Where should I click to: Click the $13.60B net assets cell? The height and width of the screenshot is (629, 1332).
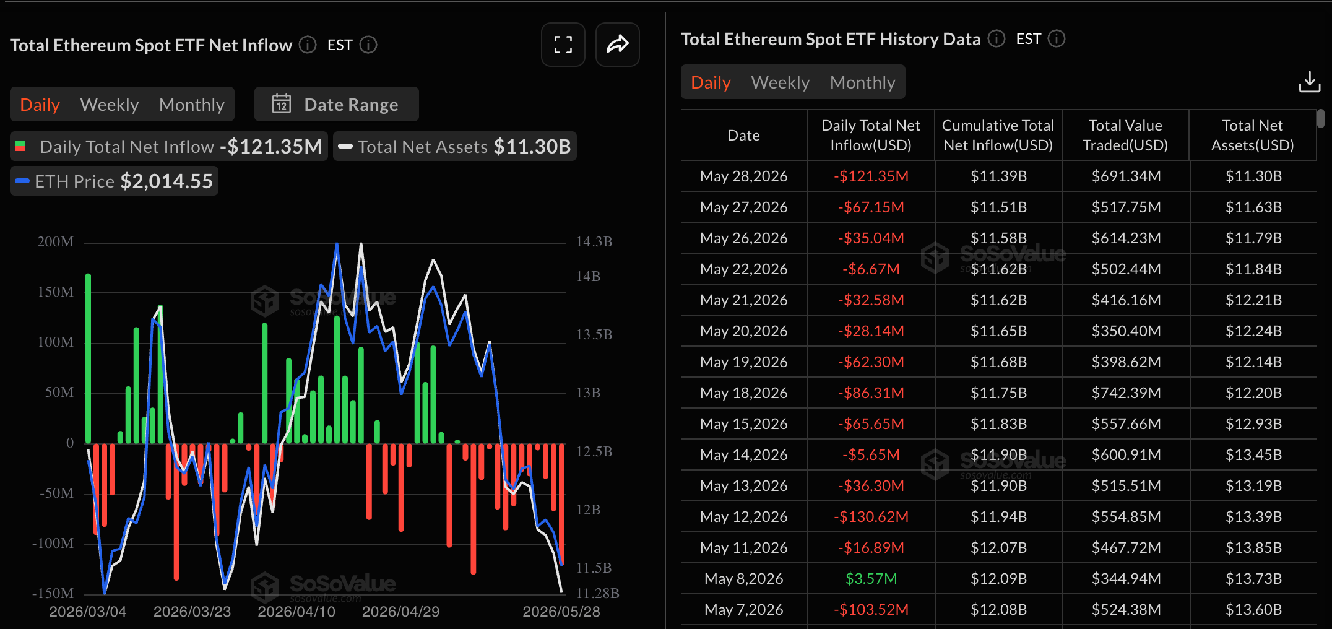point(1253,610)
